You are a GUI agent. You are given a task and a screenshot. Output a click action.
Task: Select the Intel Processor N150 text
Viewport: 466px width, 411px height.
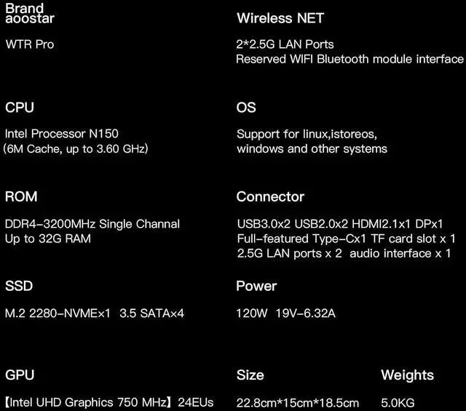pyautogui.click(x=61, y=134)
